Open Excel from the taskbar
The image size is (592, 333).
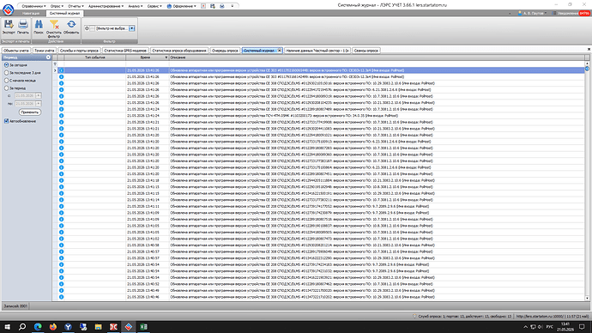[143, 327]
